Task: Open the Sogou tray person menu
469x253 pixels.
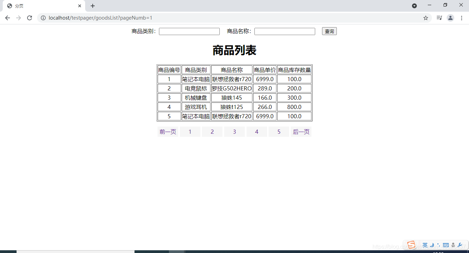Action: [x=453, y=245]
